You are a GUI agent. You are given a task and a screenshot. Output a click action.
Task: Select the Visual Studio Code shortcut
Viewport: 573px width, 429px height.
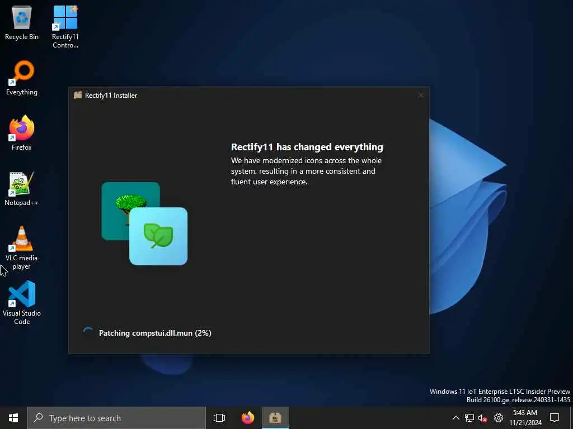coord(22,303)
